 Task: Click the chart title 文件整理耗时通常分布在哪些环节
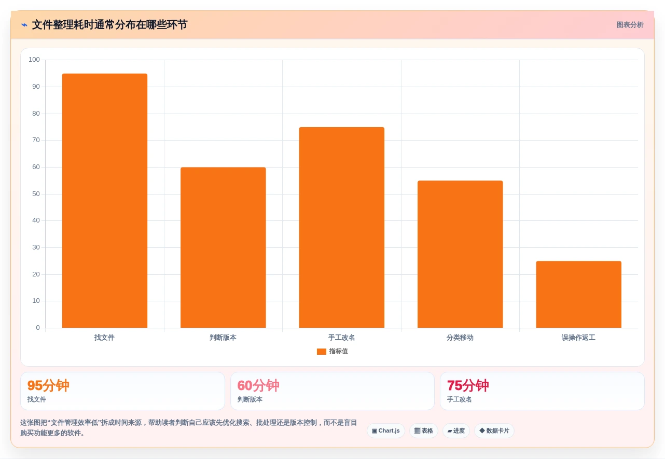pyautogui.click(x=109, y=25)
